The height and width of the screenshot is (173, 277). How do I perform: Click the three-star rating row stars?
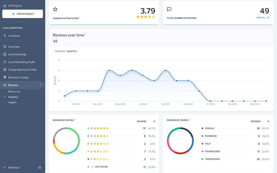101,144
